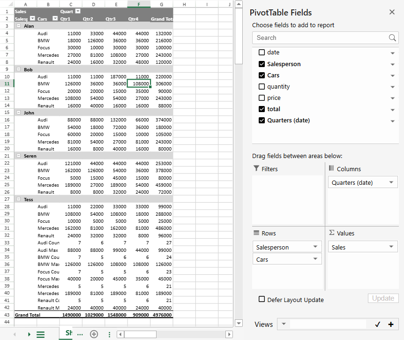Open Cars dropdown in Rows area

tap(315, 259)
